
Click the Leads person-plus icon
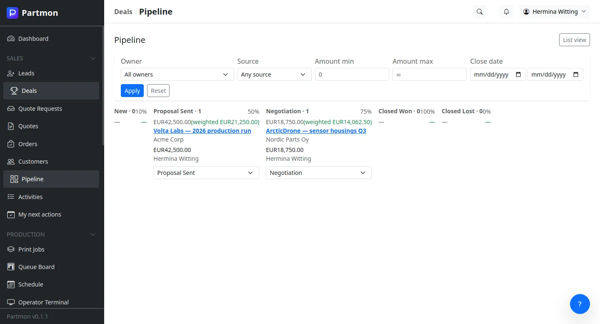pyautogui.click(x=11, y=73)
